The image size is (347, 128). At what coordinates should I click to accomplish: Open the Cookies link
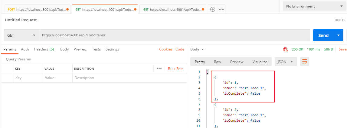165,49
